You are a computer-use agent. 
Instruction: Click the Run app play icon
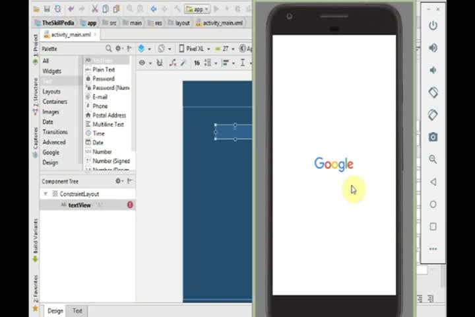(x=216, y=9)
